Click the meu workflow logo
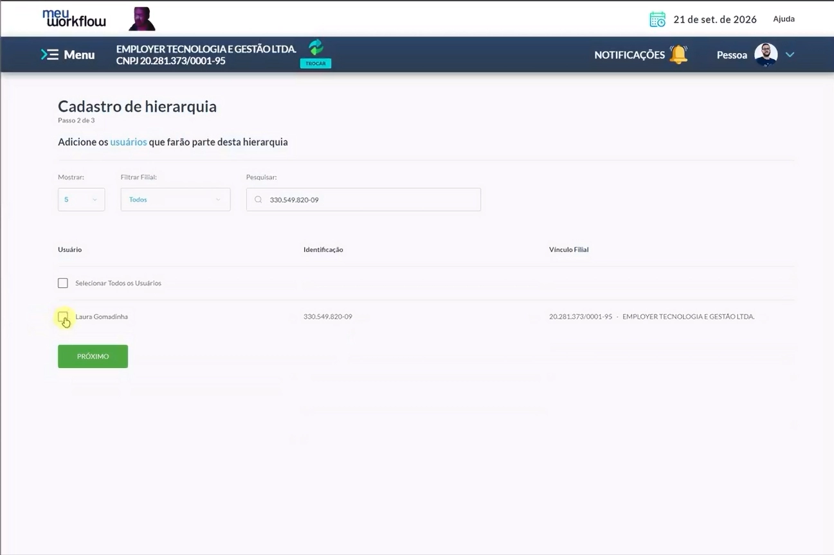Image resolution: width=834 pixels, height=555 pixels. 74,18
